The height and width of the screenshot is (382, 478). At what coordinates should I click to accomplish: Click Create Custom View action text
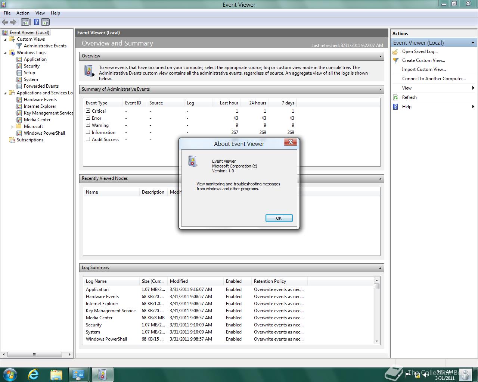[x=423, y=60]
